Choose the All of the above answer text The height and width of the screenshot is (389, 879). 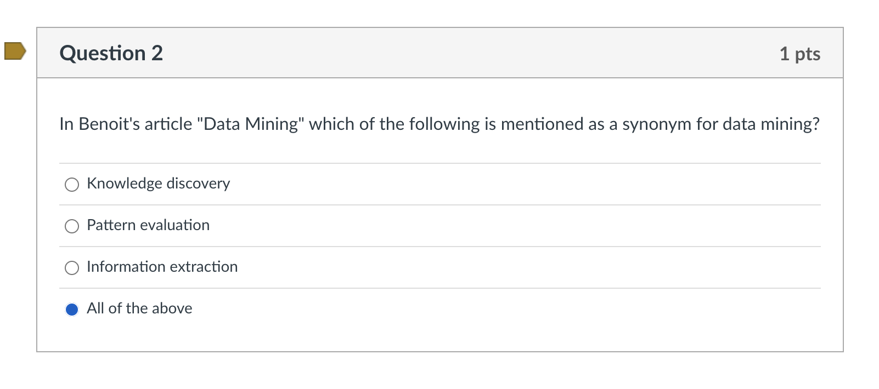coord(139,308)
